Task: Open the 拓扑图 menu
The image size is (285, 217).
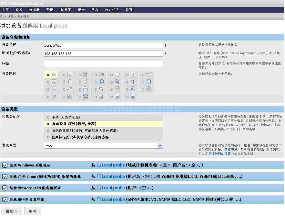Action: pyautogui.click(x=66, y=10)
